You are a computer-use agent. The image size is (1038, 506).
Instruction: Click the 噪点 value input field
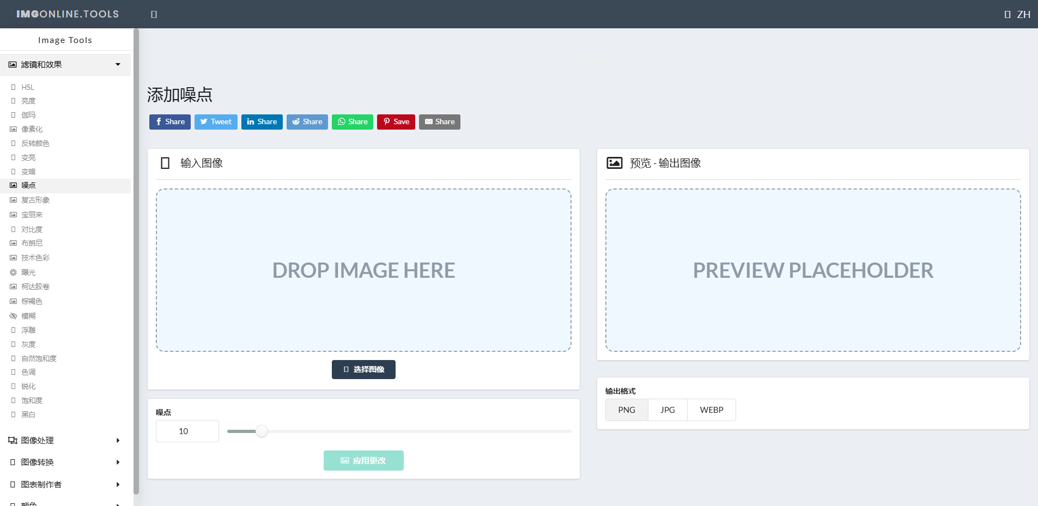point(187,431)
